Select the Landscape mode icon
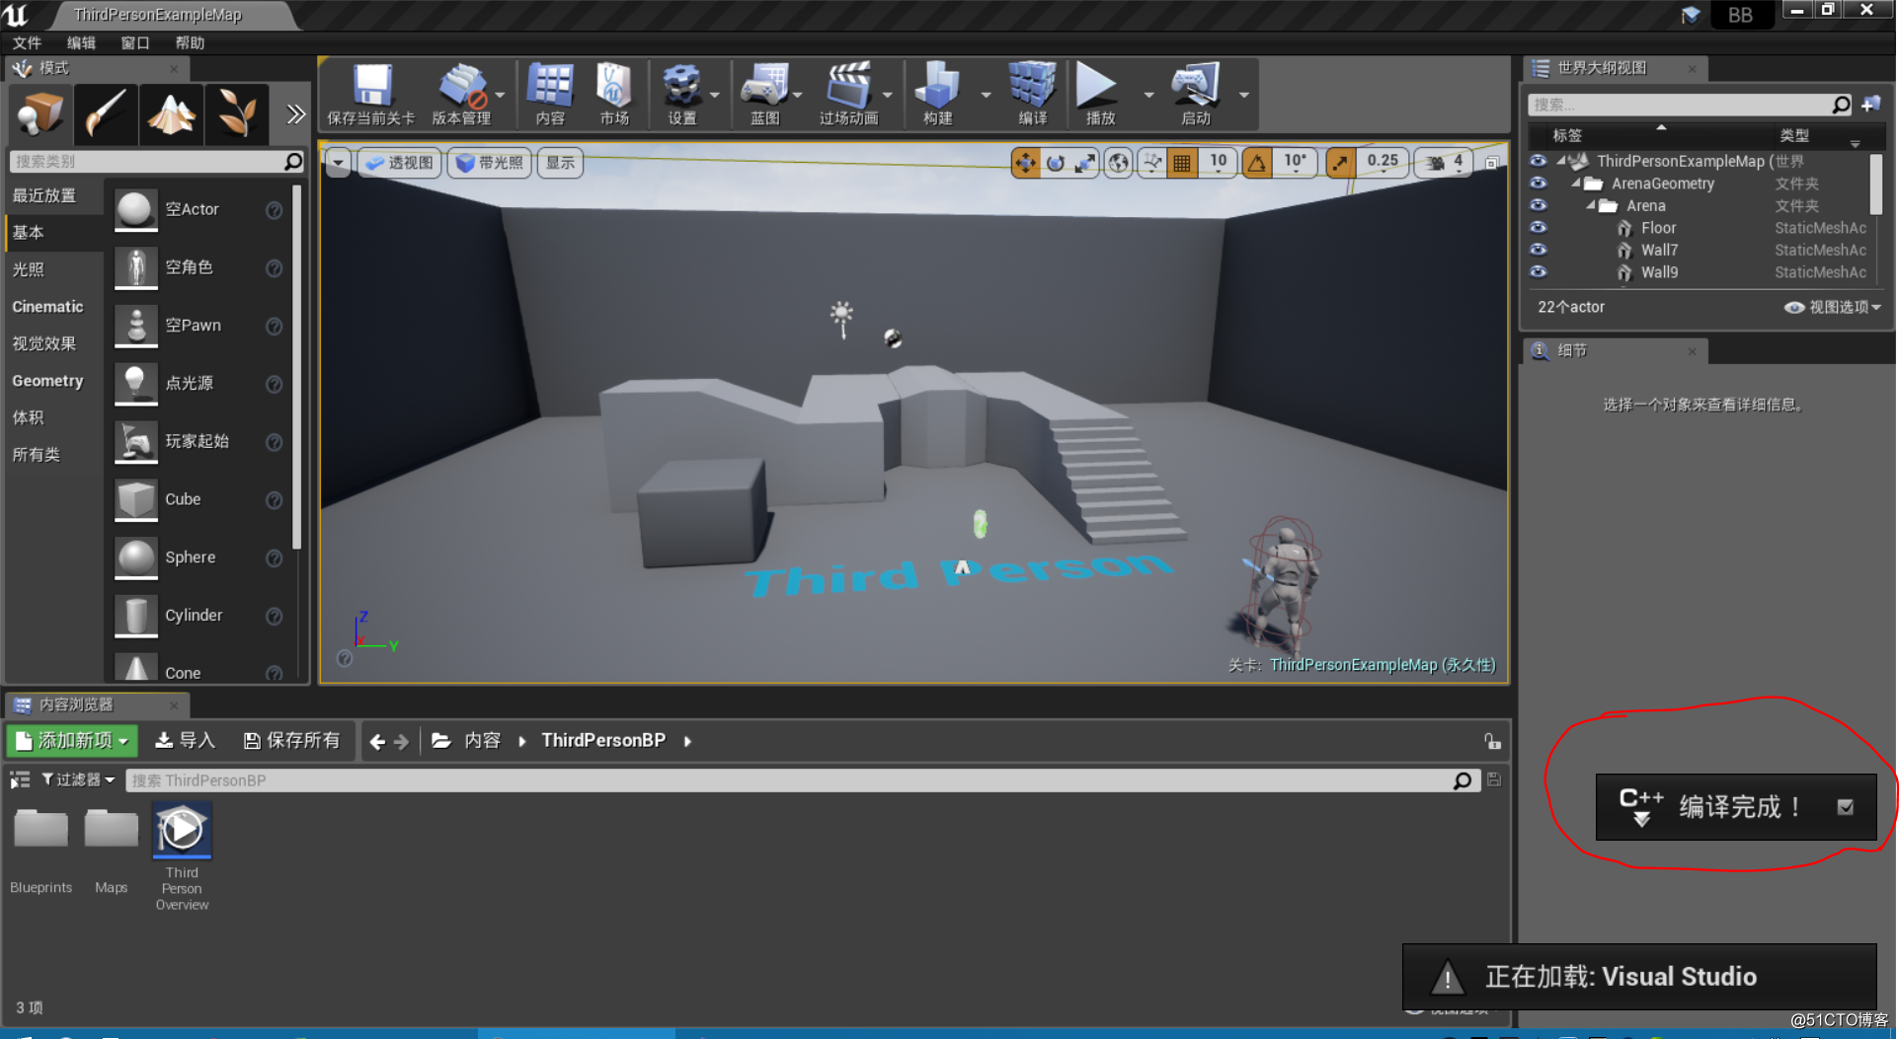The image size is (1899, 1039). (x=172, y=113)
